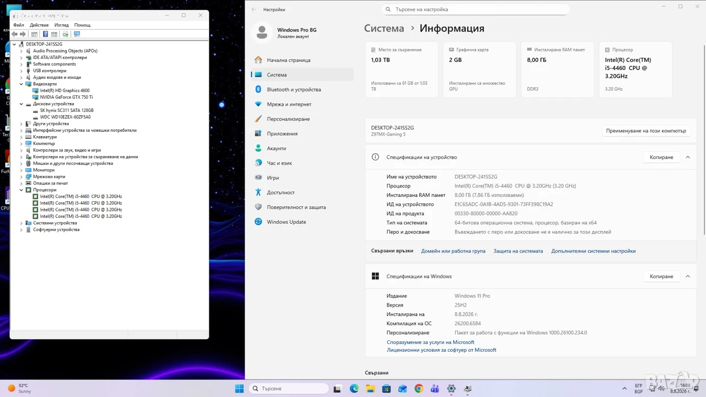Click the Windows Start button
706x397 pixels.
click(x=239, y=389)
